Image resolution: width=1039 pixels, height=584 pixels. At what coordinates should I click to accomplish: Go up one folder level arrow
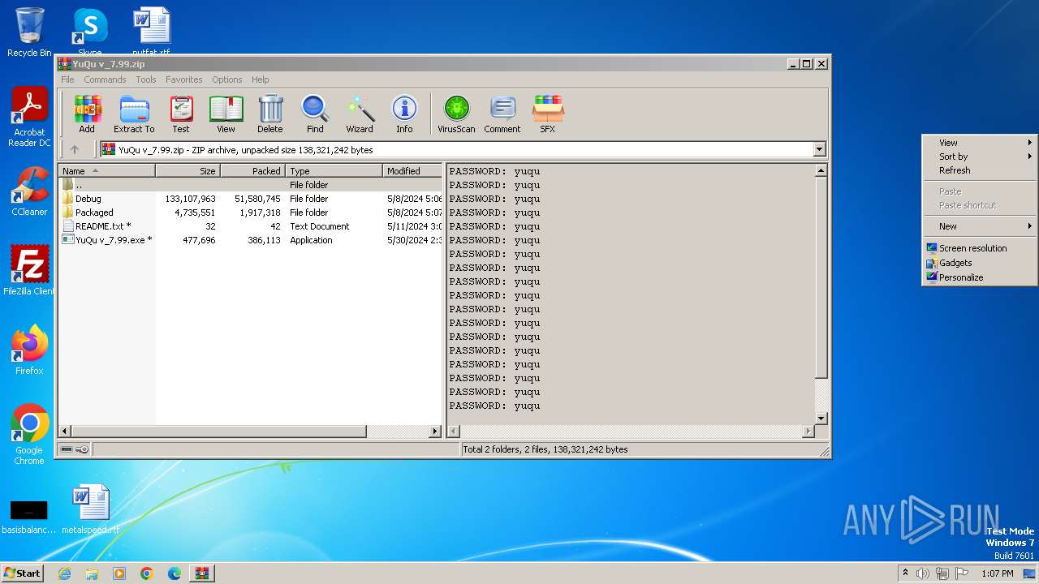(x=75, y=149)
